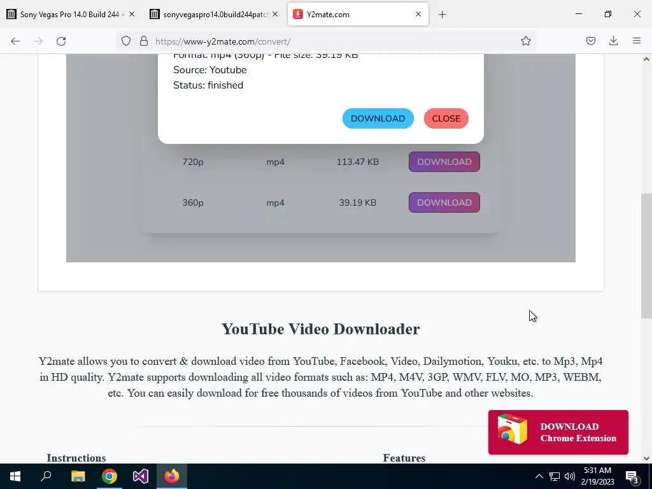Close the Sony Vegas Pro 14.0 tab

[132, 14]
